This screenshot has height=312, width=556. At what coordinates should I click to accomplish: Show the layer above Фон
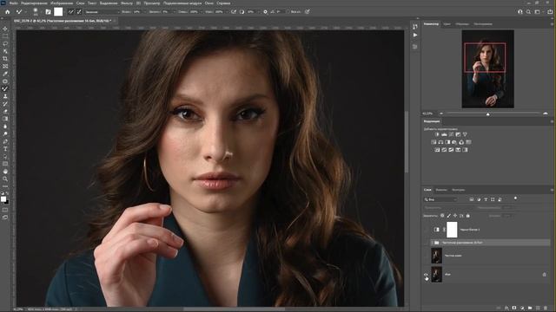point(426,256)
